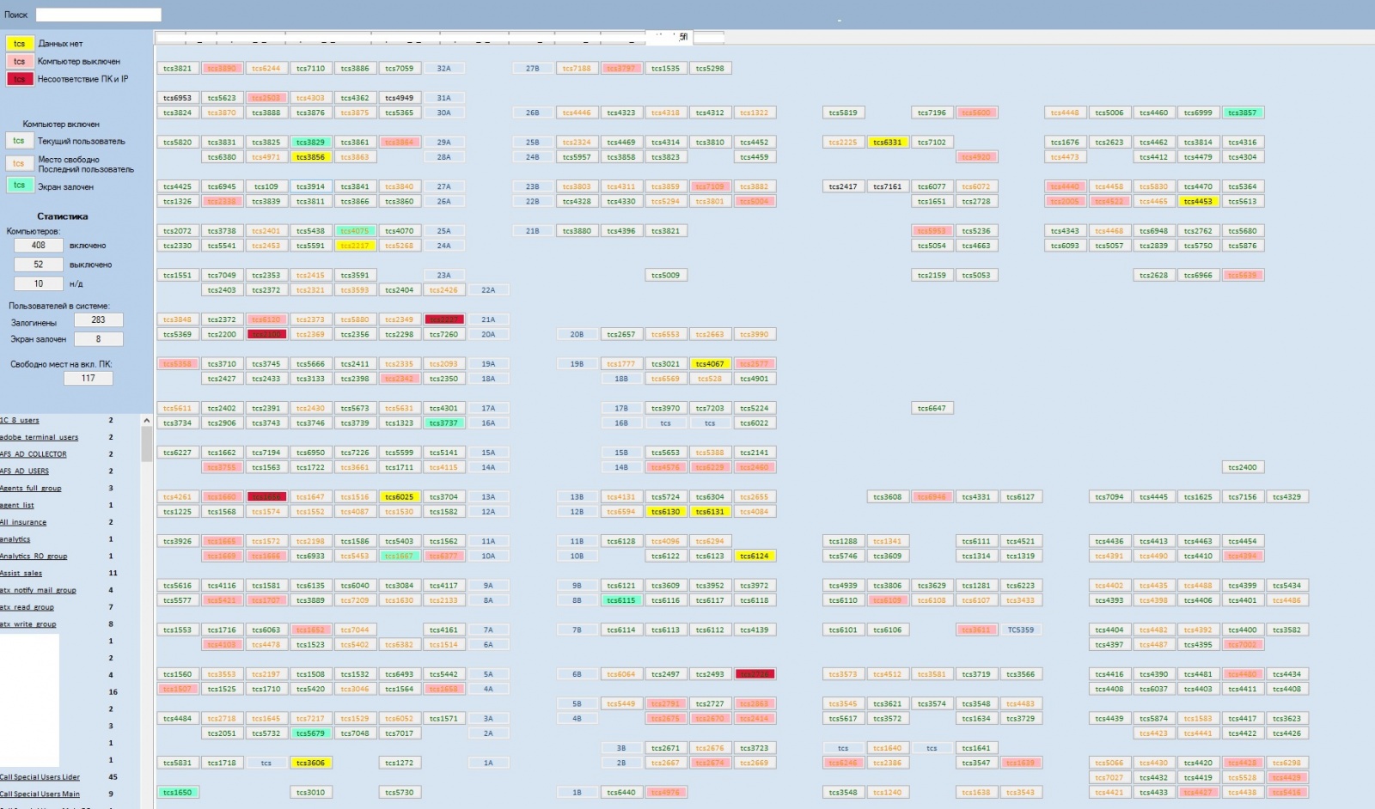Select the AFS_AD_USERS group link
Image resolution: width=1375 pixels, height=809 pixels.
25,471
